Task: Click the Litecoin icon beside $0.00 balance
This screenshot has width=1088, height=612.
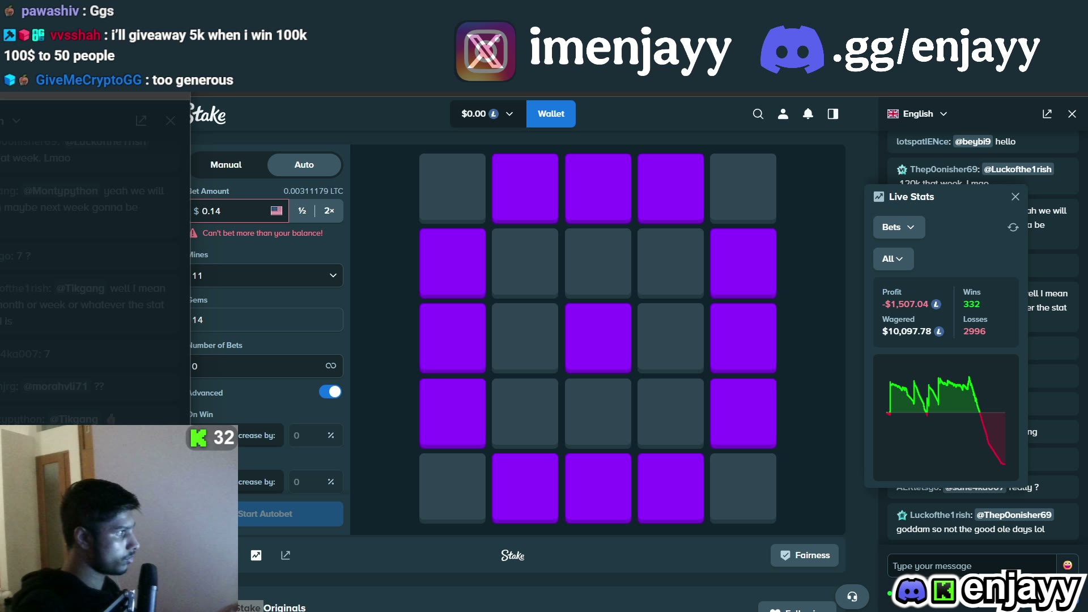Action: 494,114
